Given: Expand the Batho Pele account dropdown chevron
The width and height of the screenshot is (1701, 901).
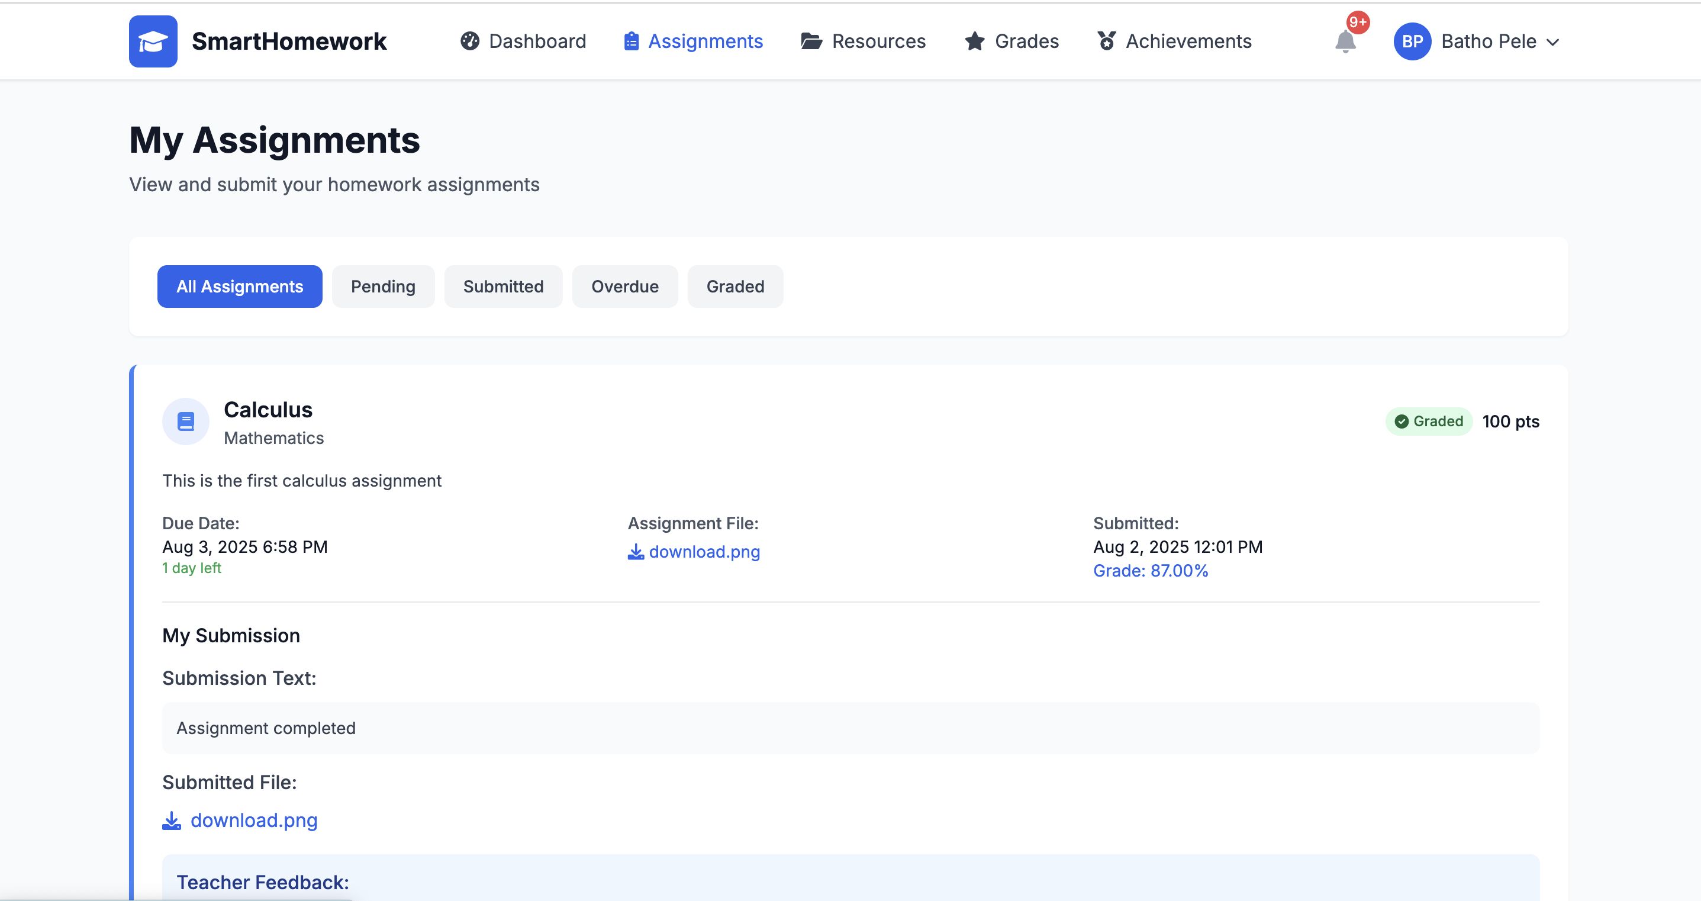Looking at the screenshot, I should point(1553,42).
